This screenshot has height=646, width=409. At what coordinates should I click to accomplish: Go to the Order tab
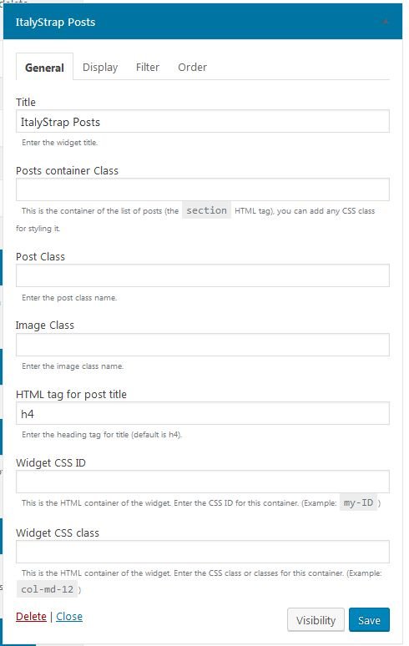(192, 67)
